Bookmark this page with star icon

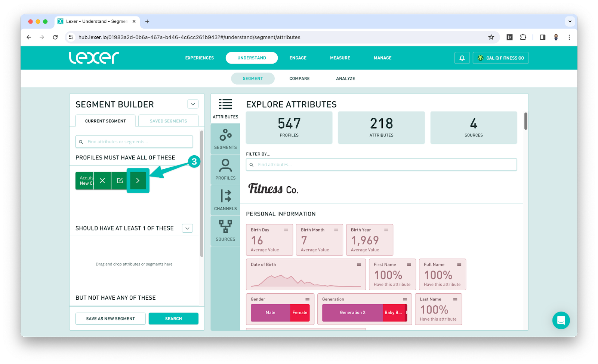pos(491,37)
